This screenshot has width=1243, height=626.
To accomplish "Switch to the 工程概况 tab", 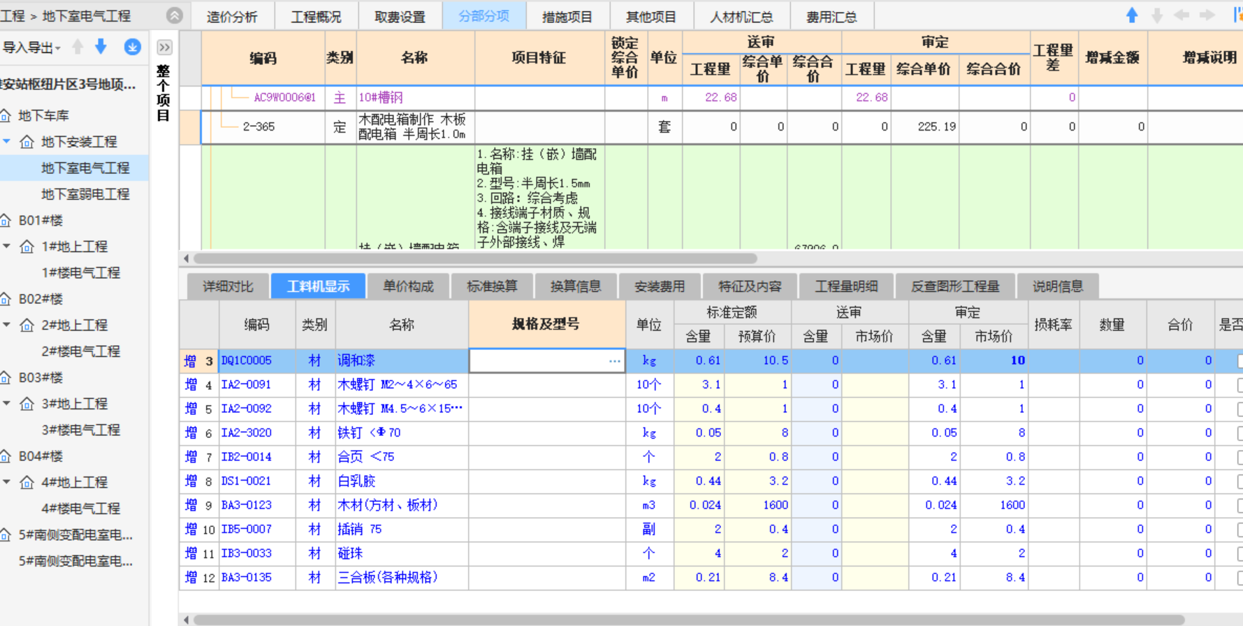I will pos(316,16).
